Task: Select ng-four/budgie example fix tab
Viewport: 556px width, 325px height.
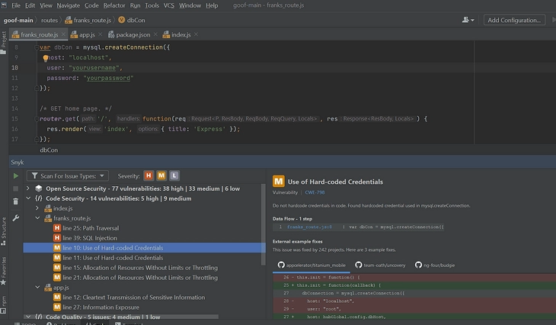Action: pyautogui.click(x=435, y=265)
